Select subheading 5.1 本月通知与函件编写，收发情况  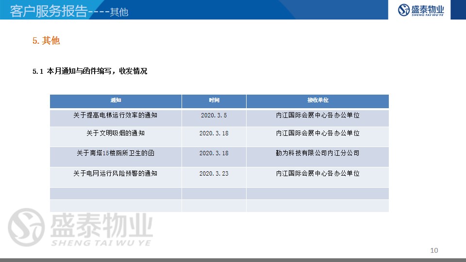(90, 71)
